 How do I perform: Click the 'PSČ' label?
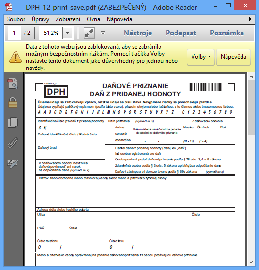click(x=41, y=228)
